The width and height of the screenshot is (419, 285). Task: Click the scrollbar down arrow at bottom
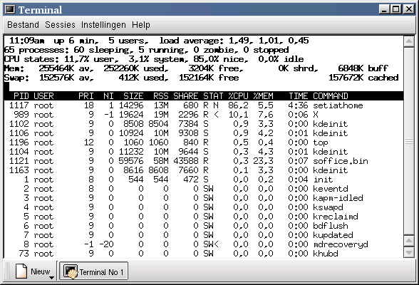(x=409, y=252)
